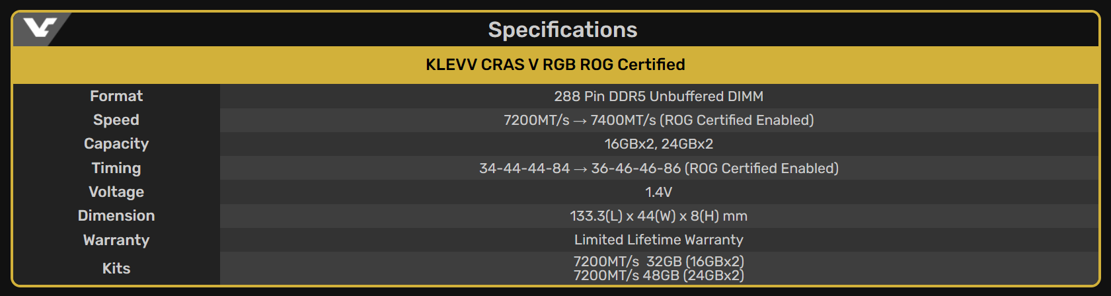Select the 1.4V voltage value
This screenshot has height=296, width=1111.
coord(658,192)
